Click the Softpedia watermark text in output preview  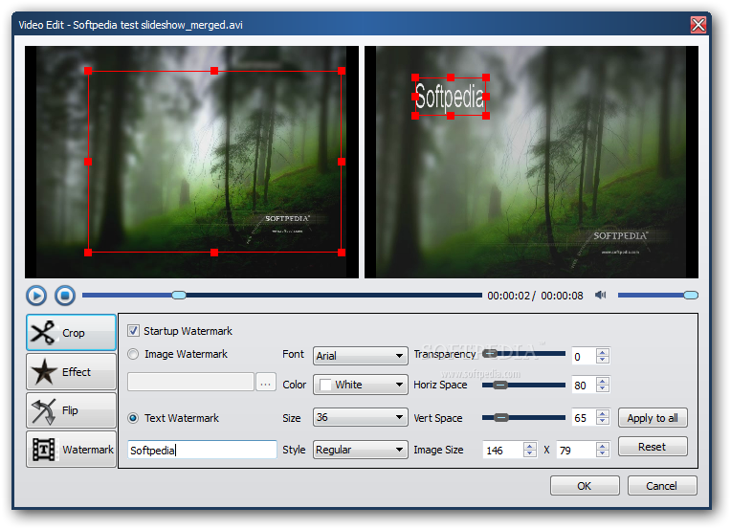[450, 97]
